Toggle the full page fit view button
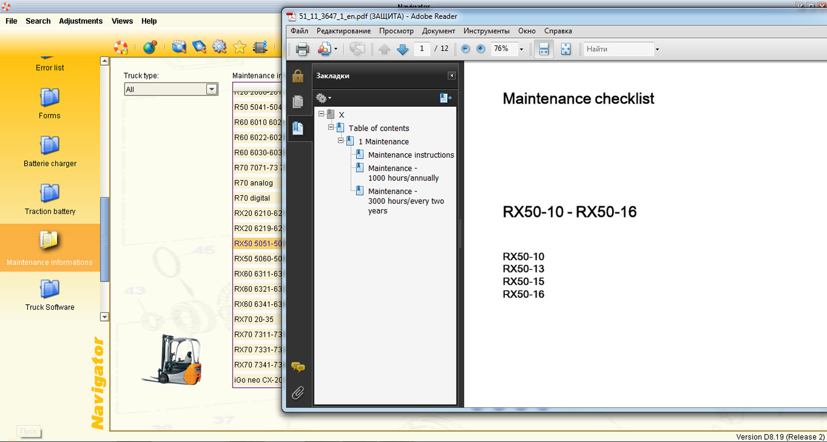 pyautogui.click(x=566, y=49)
